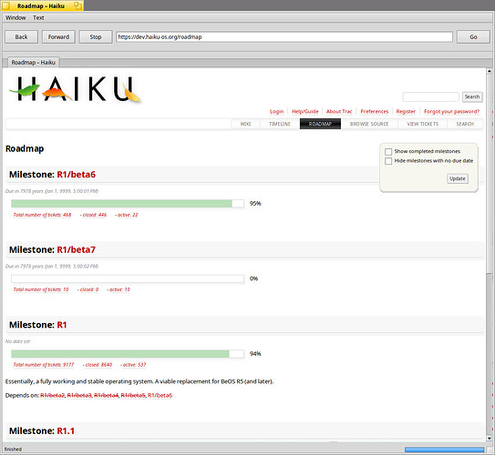Click the Haiku logo image

(x=75, y=89)
